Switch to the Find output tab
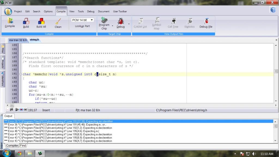 pos(23,146)
